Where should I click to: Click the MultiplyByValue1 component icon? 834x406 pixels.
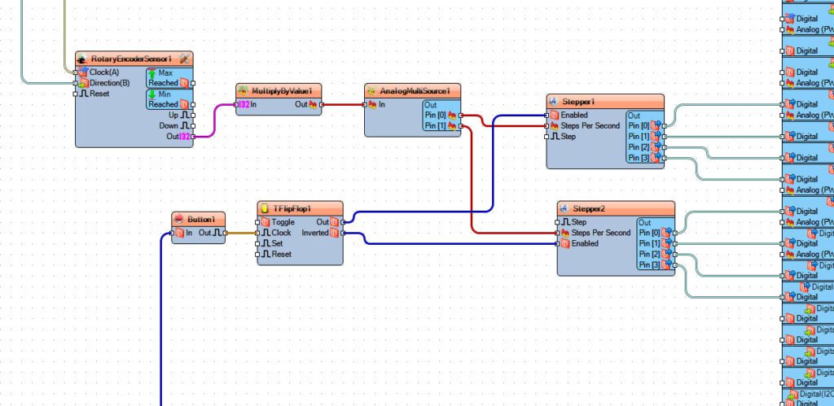point(243,90)
